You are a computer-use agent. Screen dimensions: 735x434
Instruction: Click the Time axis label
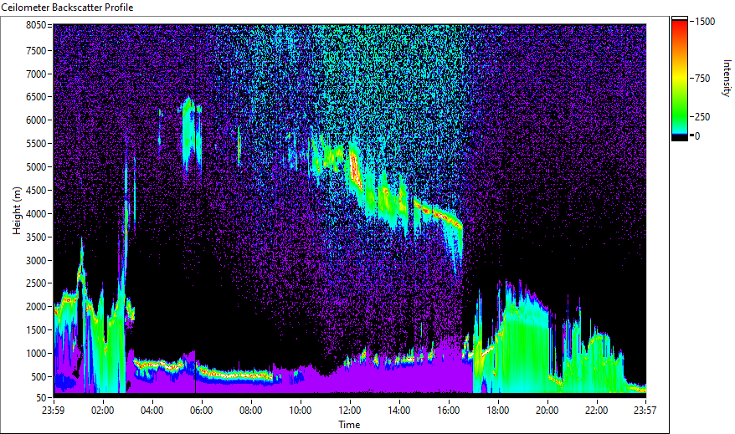349,425
